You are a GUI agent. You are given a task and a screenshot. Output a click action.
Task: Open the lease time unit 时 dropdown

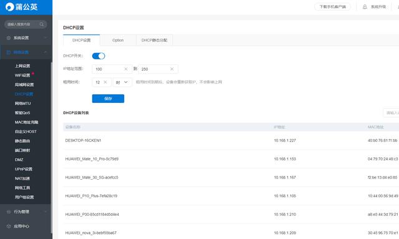tap(122, 82)
